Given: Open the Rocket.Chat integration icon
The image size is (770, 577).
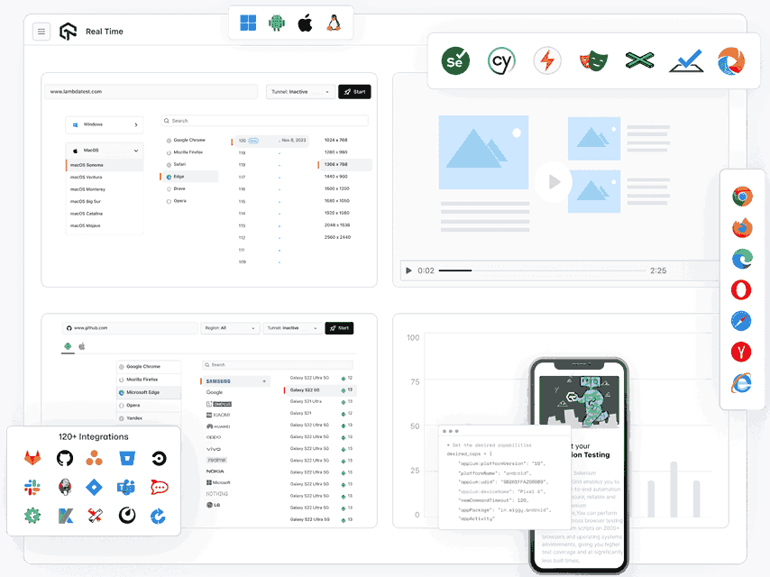Looking at the screenshot, I should click(x=159, y=487).
